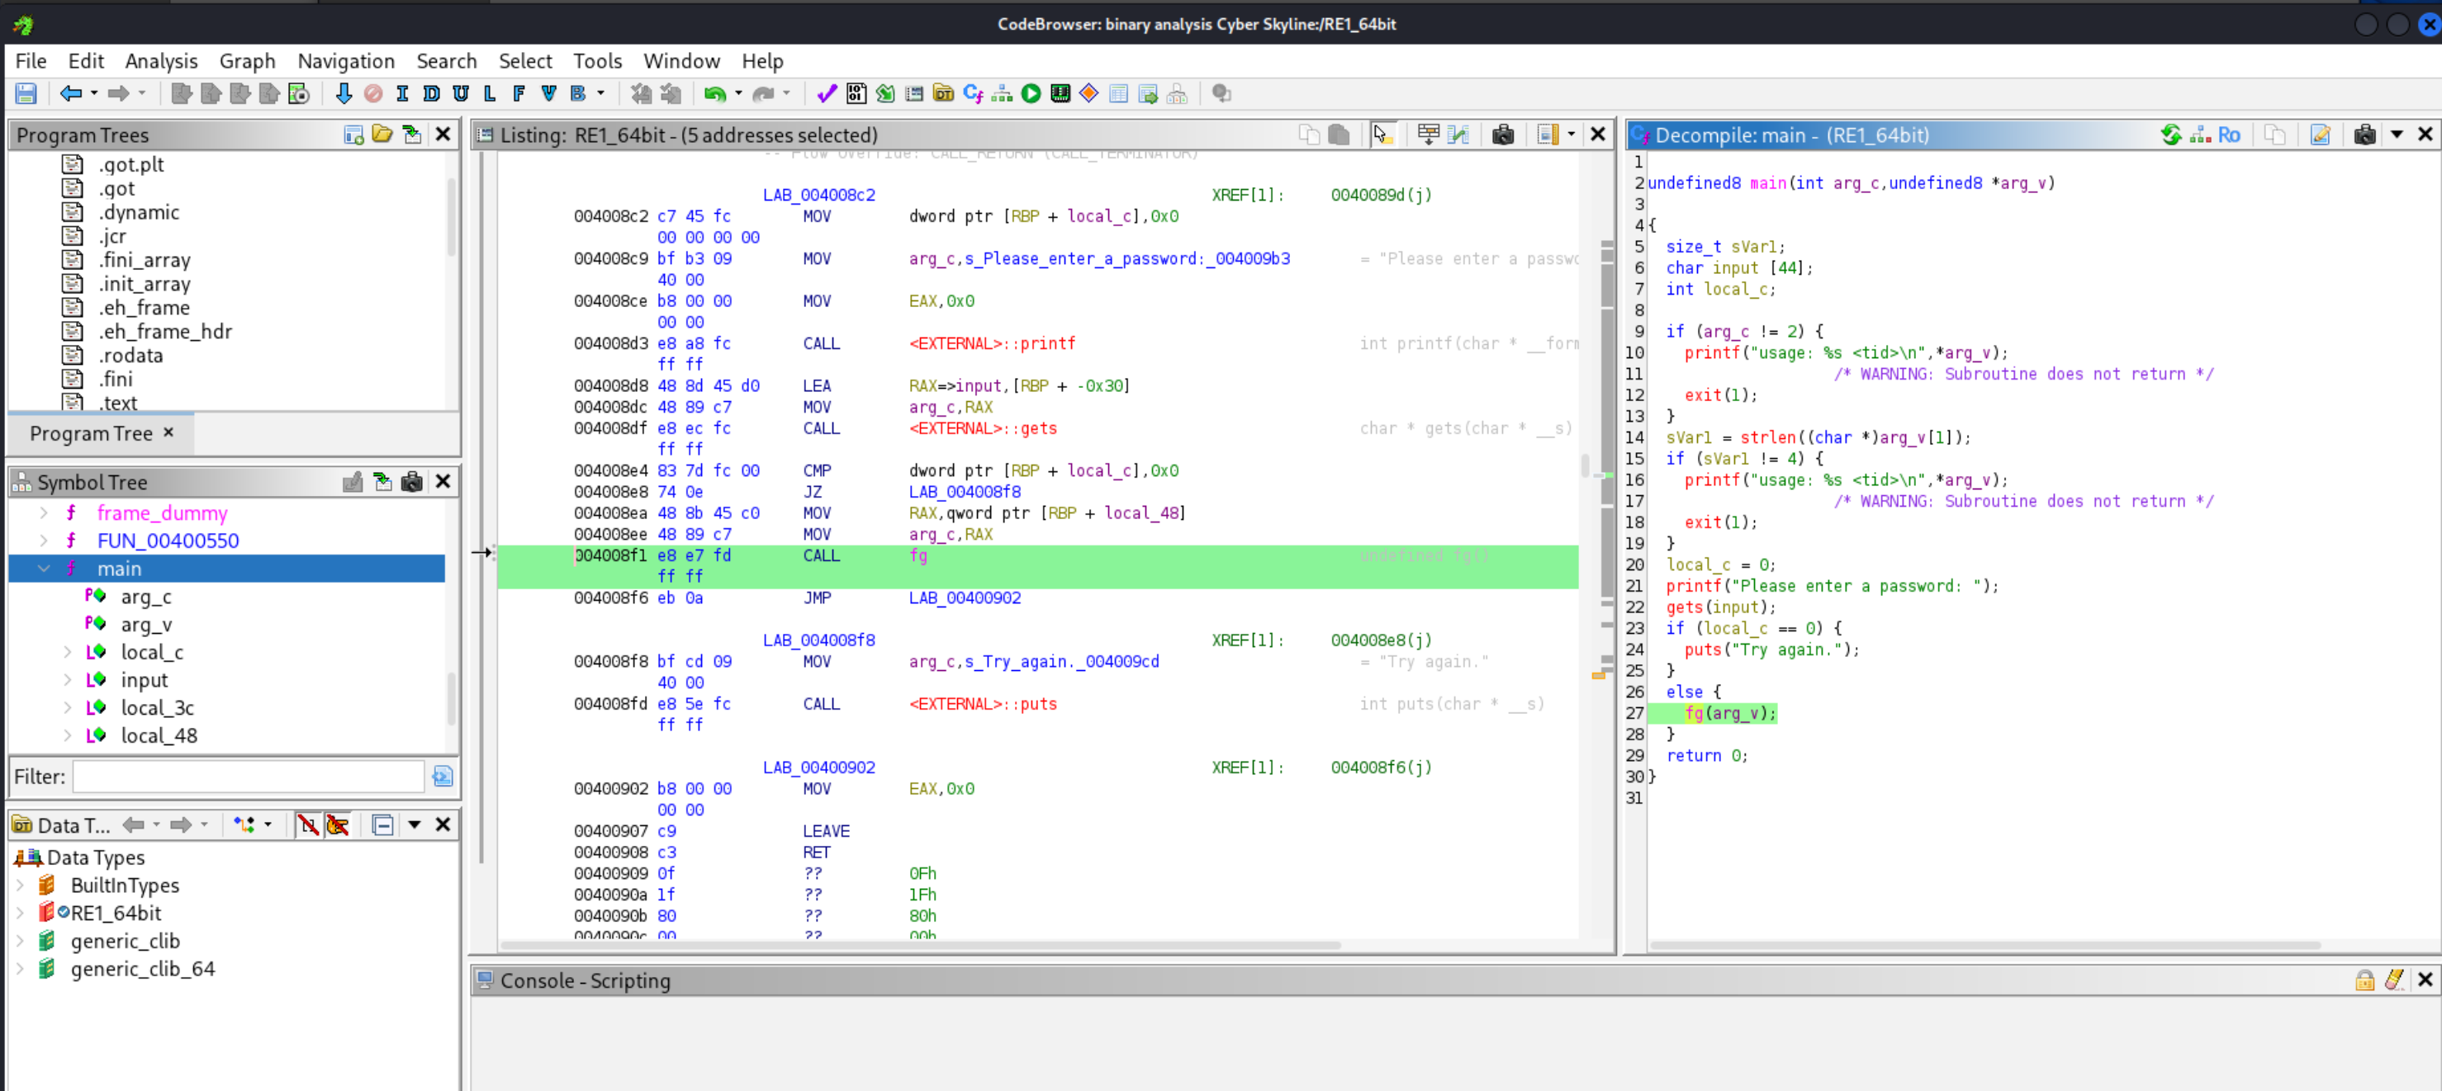The image size is (2442, 1091).
Task: Click the filter options icon beside Filter
Action: pyautogui.click(x=442, y=776)
